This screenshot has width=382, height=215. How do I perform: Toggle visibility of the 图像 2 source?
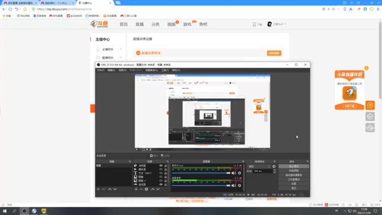coord(161,181)
